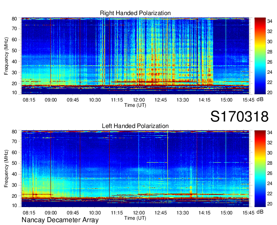Screen dimensions: 277x225
Task: Click the 20 MHz tick of Left Handed plot
Action: click(x=14, y=196)
